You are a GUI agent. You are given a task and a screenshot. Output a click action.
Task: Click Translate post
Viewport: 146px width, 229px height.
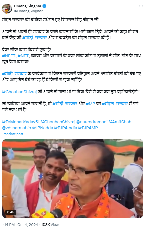tap(13, 134)
